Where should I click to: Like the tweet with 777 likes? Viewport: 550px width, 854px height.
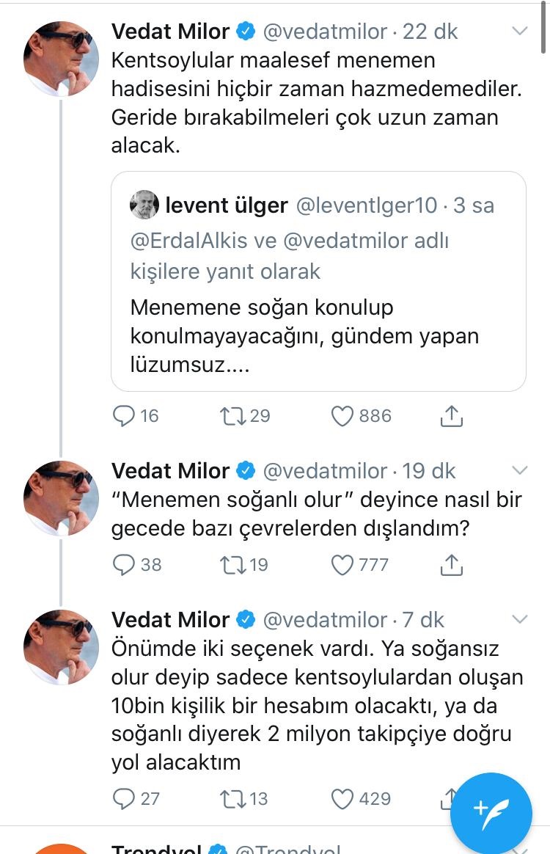coord(342,564)
